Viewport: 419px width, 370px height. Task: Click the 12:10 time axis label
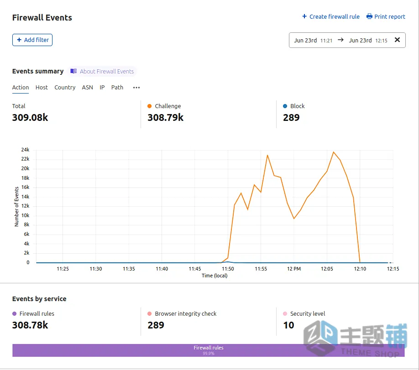[360, 269]
